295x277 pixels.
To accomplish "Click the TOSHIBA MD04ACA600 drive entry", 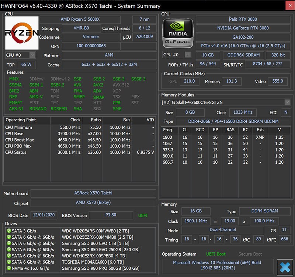I will coord(93,262).
